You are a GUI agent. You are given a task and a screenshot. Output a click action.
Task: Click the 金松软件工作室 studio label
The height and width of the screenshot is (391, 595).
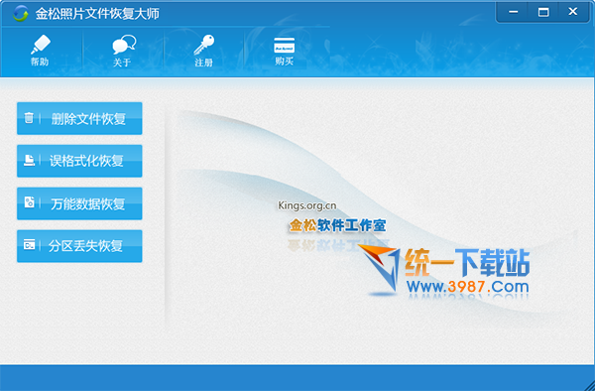pos(337,225)
